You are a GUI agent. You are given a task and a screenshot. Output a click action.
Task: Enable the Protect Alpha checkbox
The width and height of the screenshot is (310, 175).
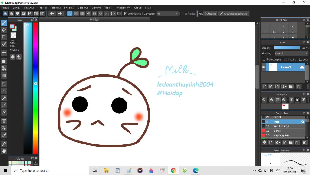pos(264,59)
